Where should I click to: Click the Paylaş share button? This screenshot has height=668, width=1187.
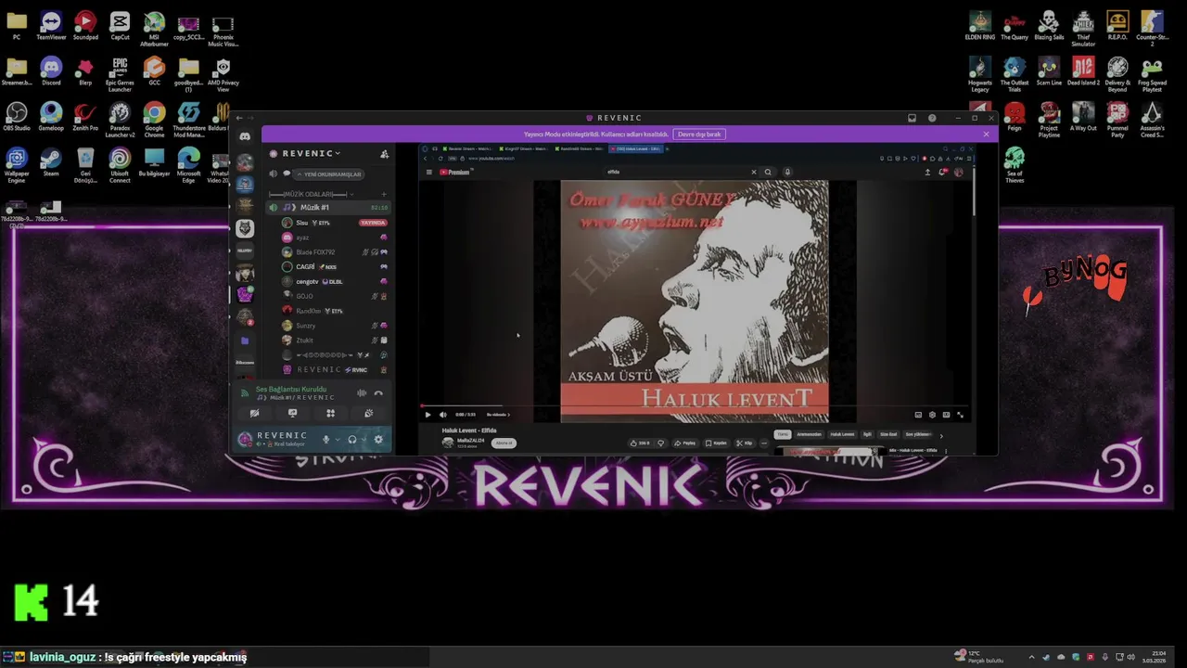[x=685, y=443]
